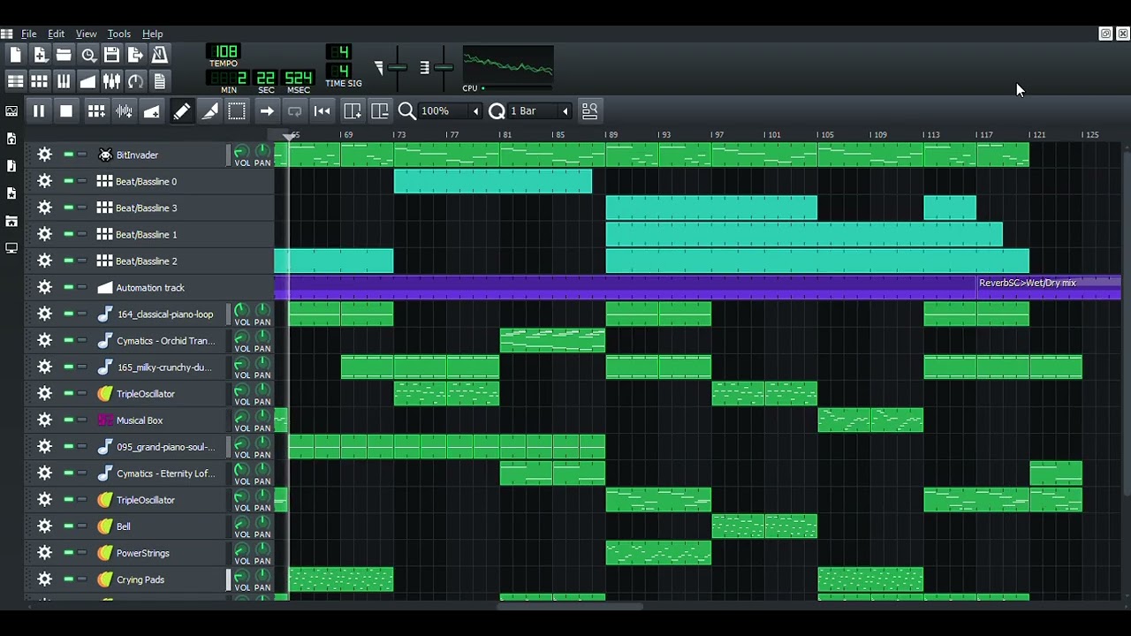Screen dimensions: 1131x636
Task: Save the current project
Action: pos(111,55)
